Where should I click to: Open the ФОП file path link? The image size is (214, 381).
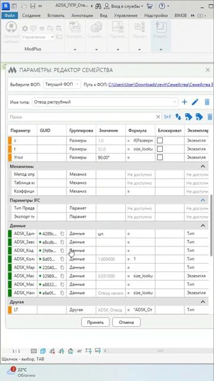161,85
